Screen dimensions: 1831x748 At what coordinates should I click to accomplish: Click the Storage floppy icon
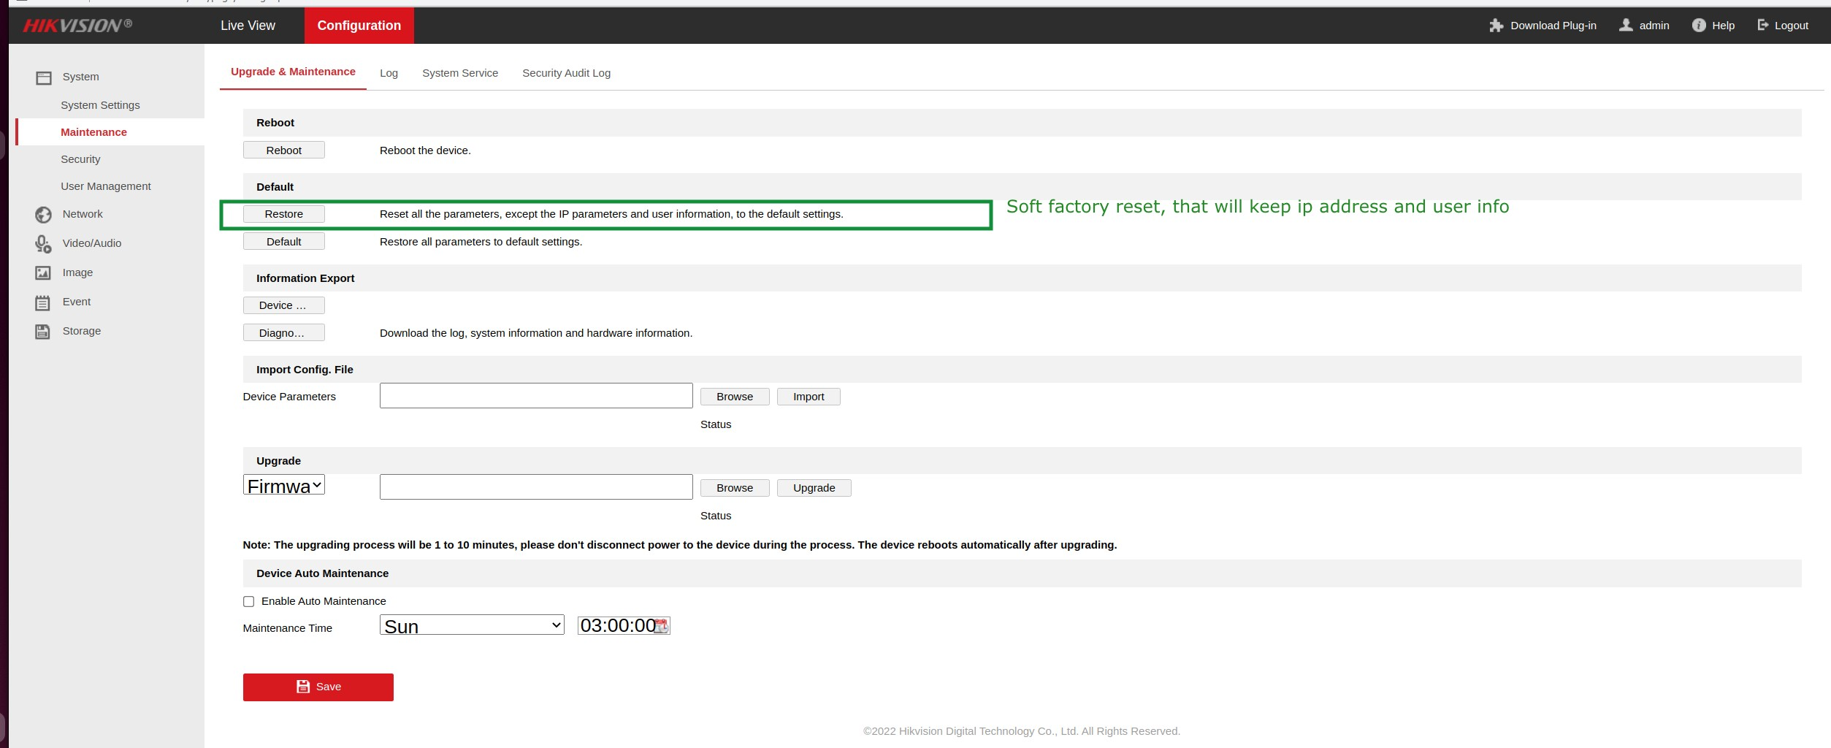tap(43, 332)
